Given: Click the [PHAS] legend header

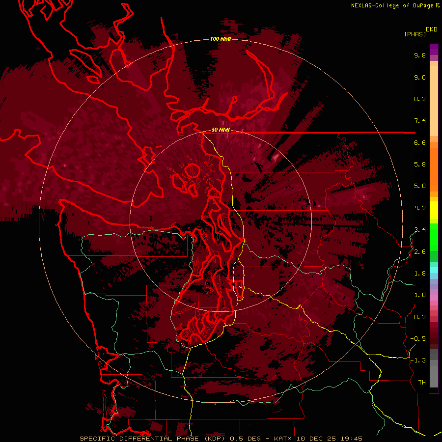Looking at the screenshot, I should click(x=415, y=34).
